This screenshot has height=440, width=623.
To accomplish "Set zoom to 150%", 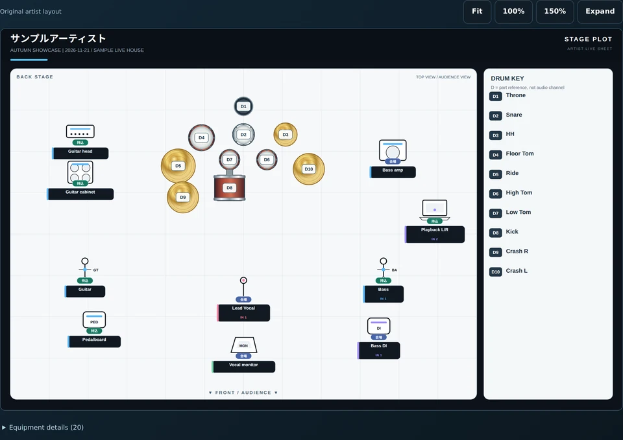I will [x=555, y=12].
